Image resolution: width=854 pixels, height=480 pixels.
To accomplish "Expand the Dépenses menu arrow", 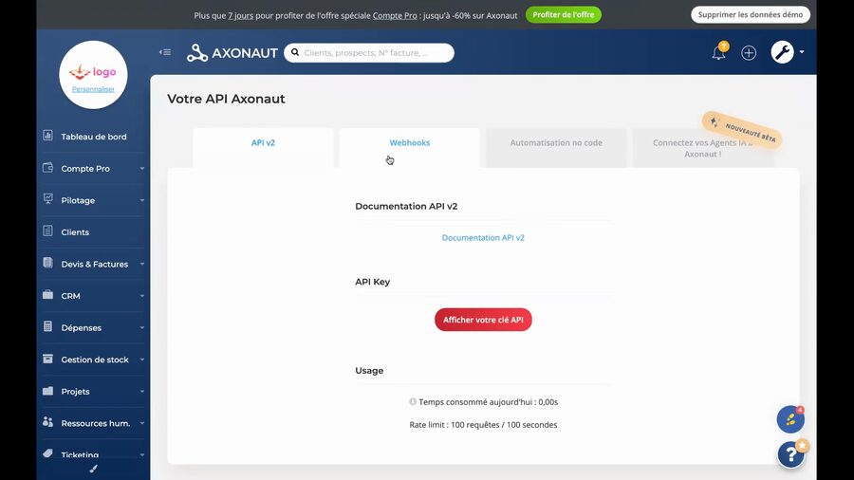I will (142, 327).
